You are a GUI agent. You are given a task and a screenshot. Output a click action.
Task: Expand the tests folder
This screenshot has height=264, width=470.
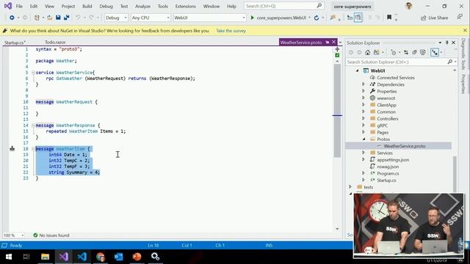(350, 187)
